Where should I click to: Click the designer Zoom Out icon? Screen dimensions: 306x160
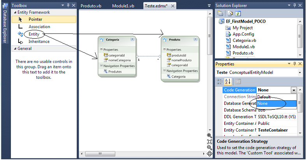click(209, 148)
